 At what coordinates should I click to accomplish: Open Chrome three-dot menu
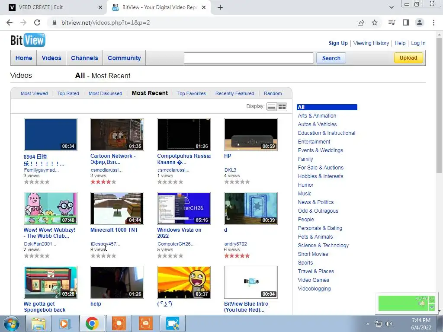click(433, 22)
